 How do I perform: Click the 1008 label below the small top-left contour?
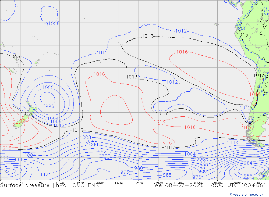(54, 23)
